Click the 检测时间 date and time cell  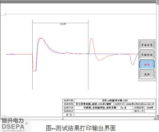(140, 104)
